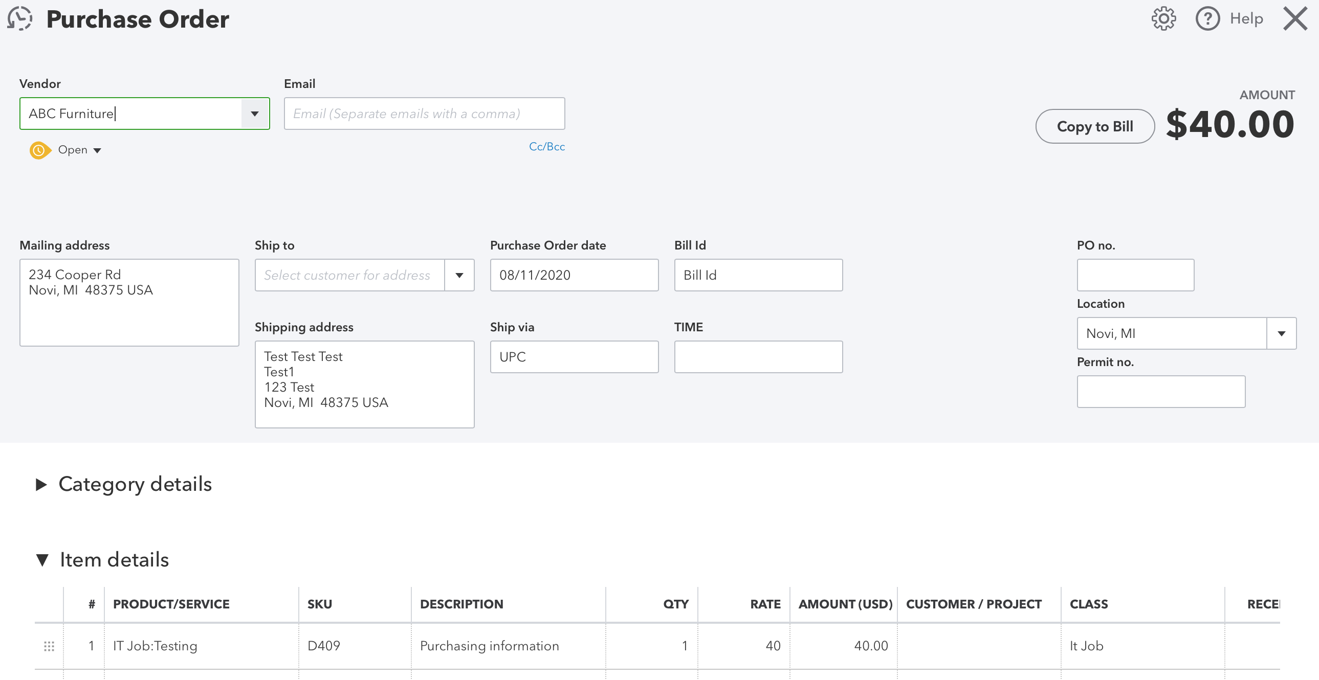This screenshot has width=1319, height=680.
Task: Click the Ship via UPC field
Action: pyautogui.click(x=574, y=357)
